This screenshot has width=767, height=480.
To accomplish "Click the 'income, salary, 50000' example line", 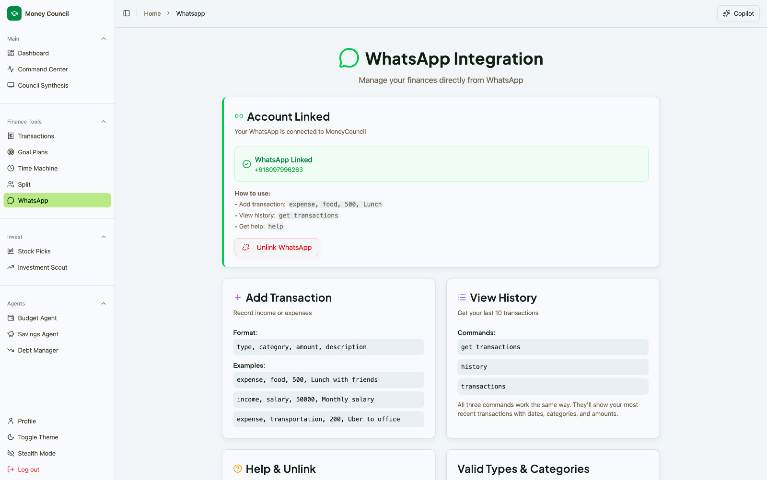I will tap(329, 400).
